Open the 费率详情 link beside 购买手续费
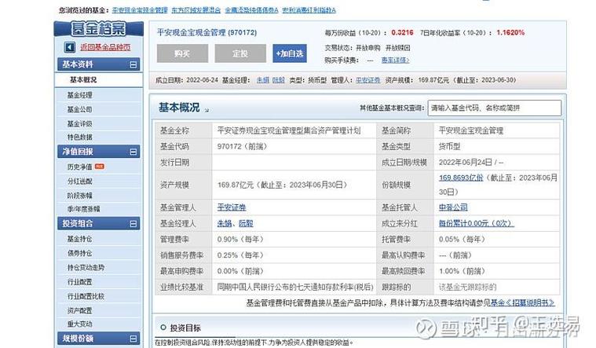596x348 pixels. click(395, 60)
